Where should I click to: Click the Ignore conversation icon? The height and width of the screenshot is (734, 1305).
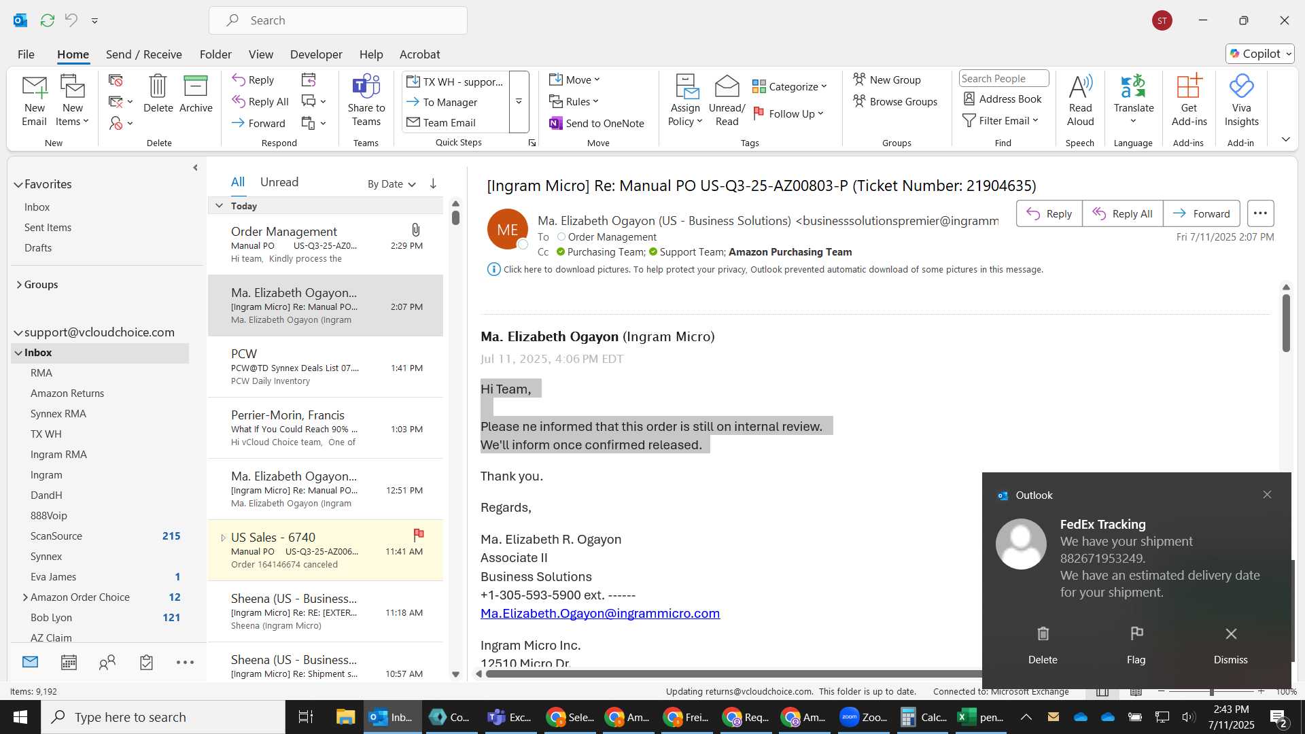116,80
